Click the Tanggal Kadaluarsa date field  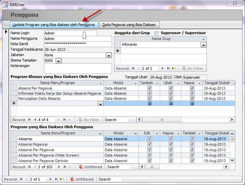56,50
